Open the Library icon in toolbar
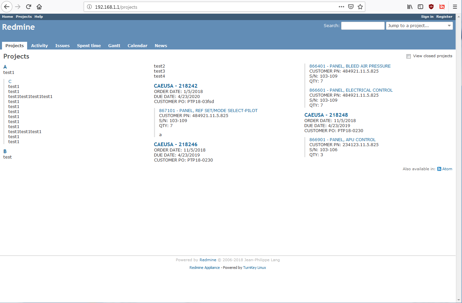Viewport: 462px width, 303px height. point(410,7)
